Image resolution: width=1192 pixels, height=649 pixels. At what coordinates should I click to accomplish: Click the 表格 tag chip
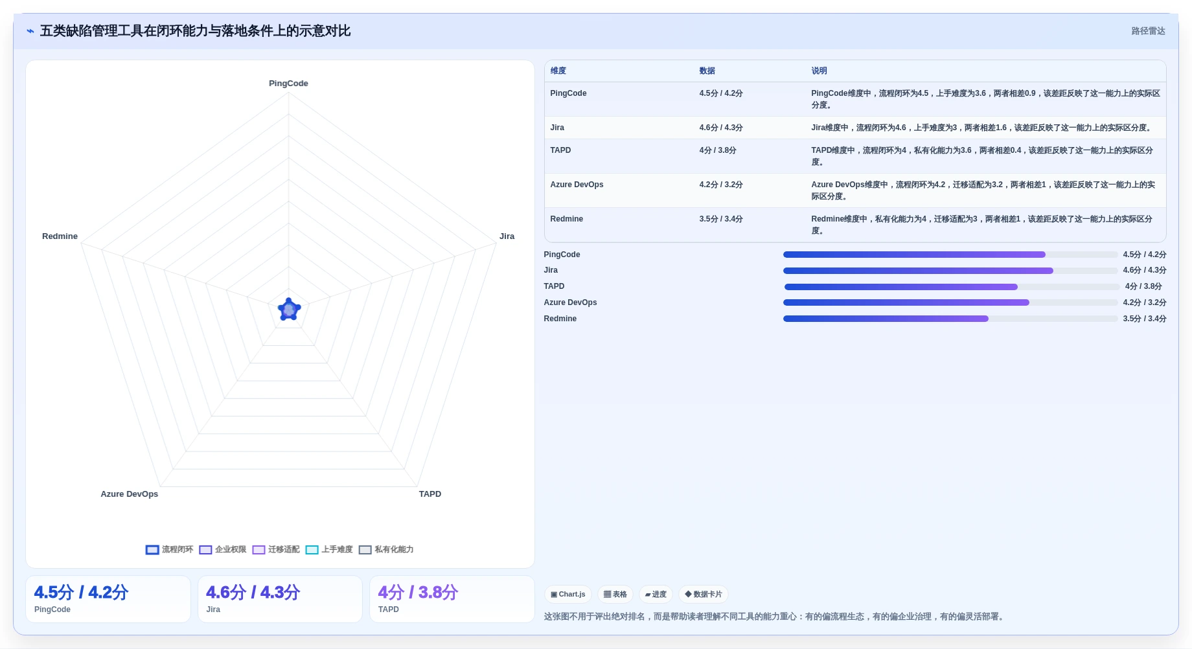(x=615, y=594)
